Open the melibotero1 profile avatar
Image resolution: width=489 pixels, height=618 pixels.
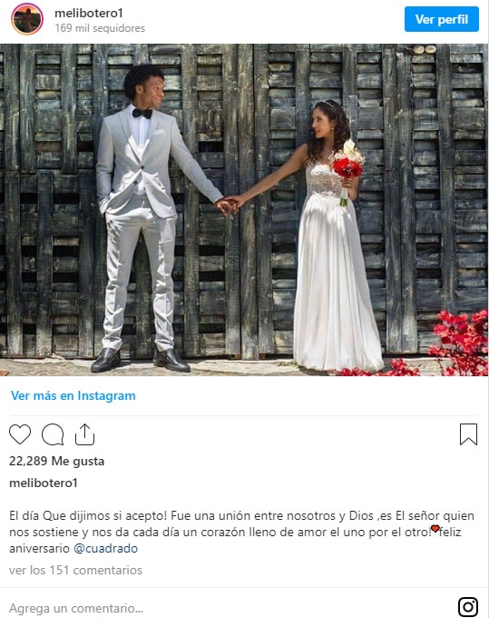[x=27, y=19]
